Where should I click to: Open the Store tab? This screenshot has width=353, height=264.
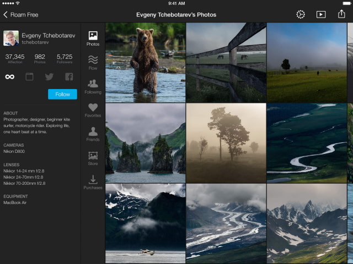(93, 158)
